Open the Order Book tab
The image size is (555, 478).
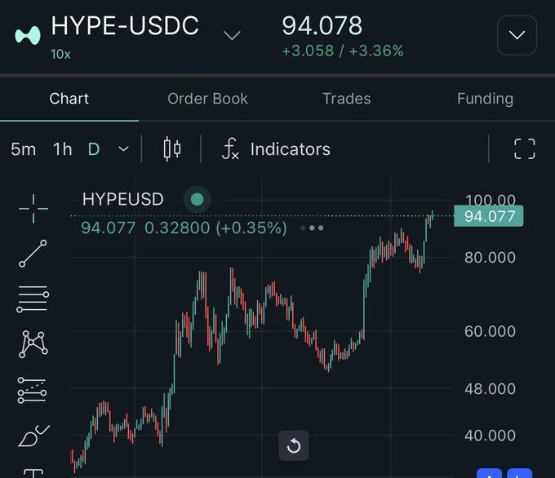tap(208, 99)
